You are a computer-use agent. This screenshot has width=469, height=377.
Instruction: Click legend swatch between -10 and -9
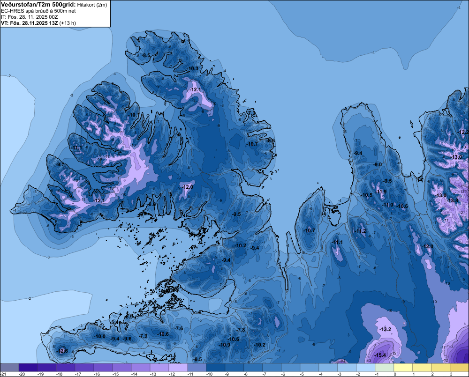pos(216,368)
